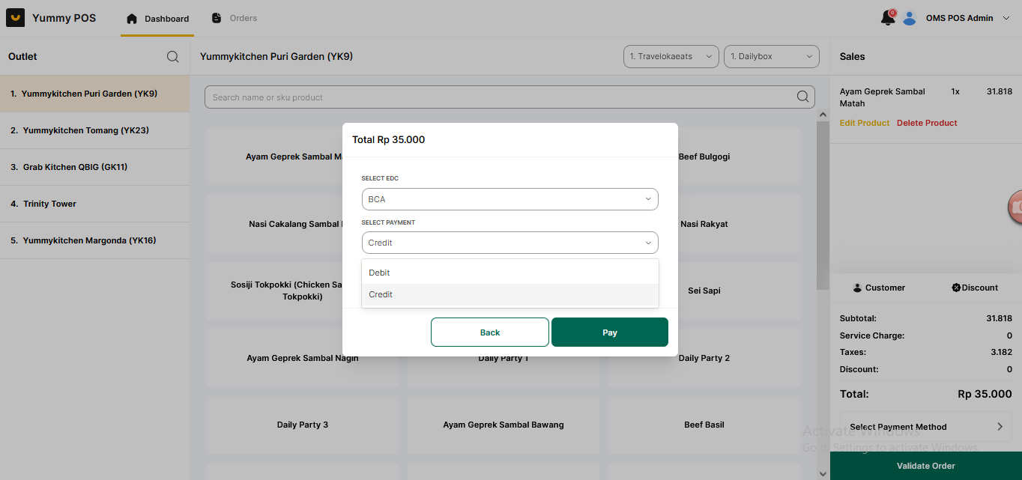This screenshot has width=1022, height=480.
Task: Switch to the Orders tab
Action: pyautogui.click(x=235, y=18)
